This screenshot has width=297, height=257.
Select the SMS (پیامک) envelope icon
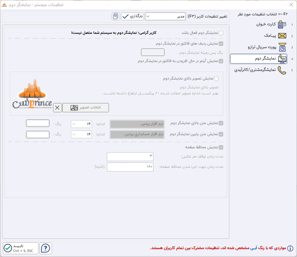click(282, 36)
